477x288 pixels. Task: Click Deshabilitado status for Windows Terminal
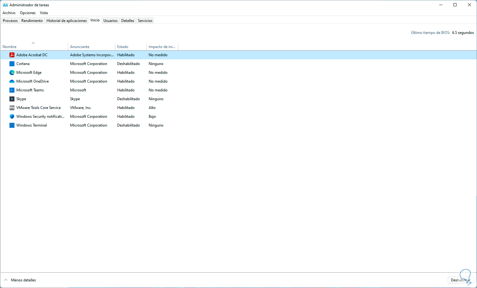[129, 125]
